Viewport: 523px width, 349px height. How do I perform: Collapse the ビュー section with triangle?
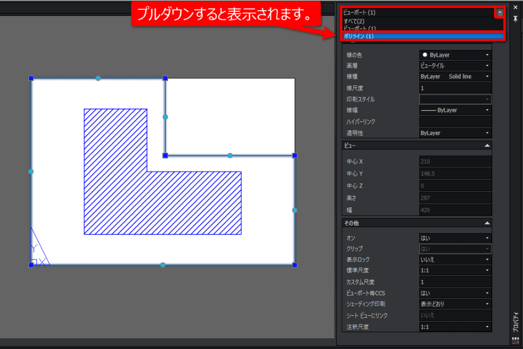coord(487,146)
